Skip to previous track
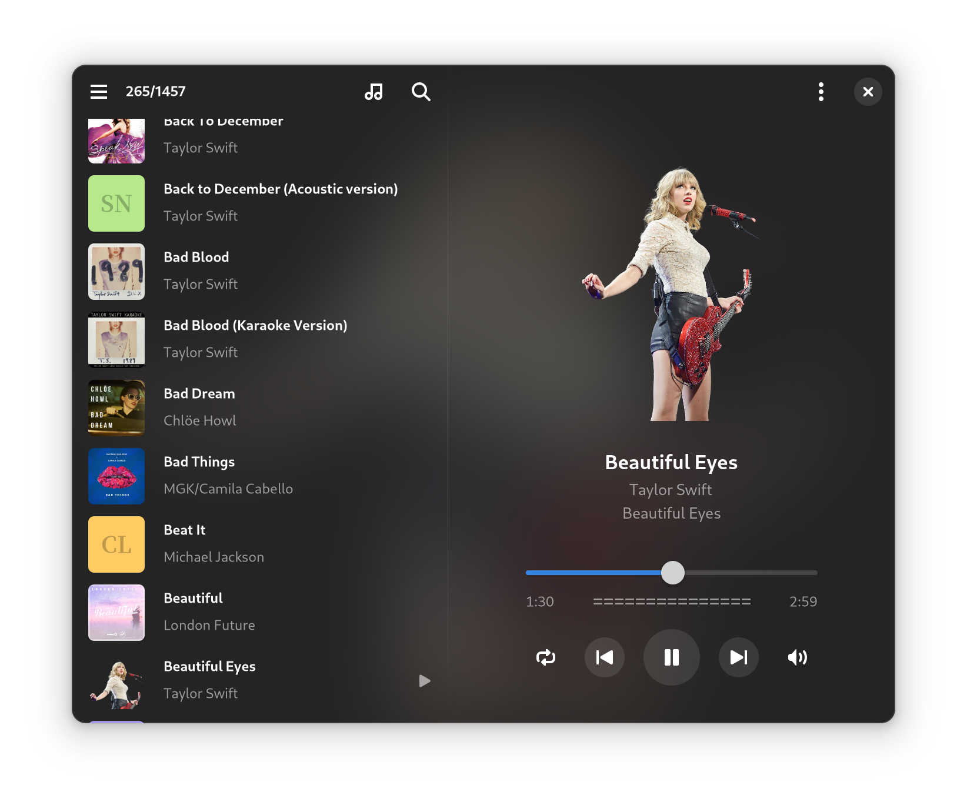Viewport: 967px width, 802px height. click(x=605, y=657)
